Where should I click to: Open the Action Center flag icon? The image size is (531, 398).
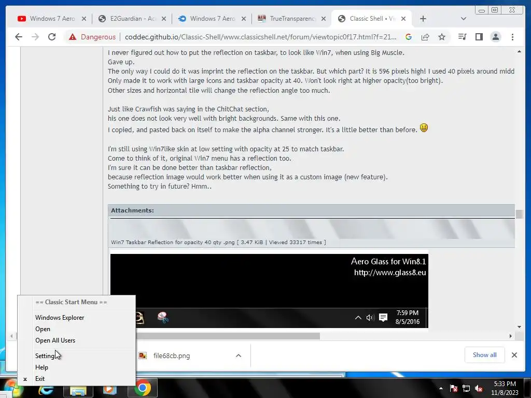click(454, 388)
